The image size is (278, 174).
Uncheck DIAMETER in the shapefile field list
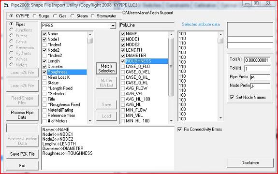(x=123, y=56)
